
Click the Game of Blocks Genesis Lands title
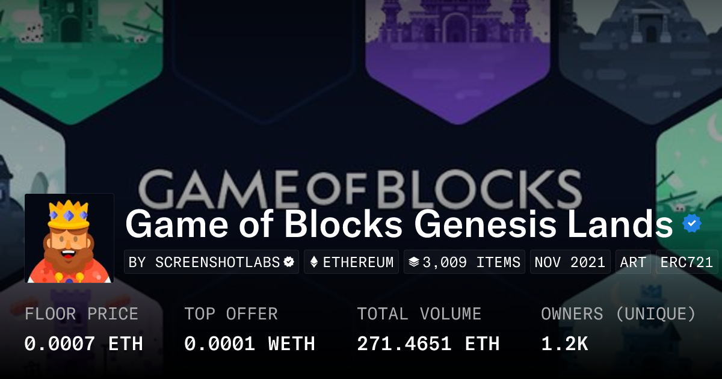[x=399, y=224]
